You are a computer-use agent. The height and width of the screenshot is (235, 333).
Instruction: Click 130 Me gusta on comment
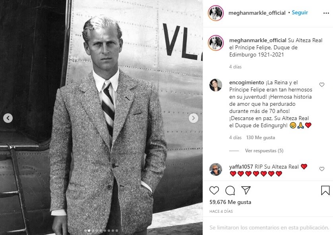[x=261, y=138]
